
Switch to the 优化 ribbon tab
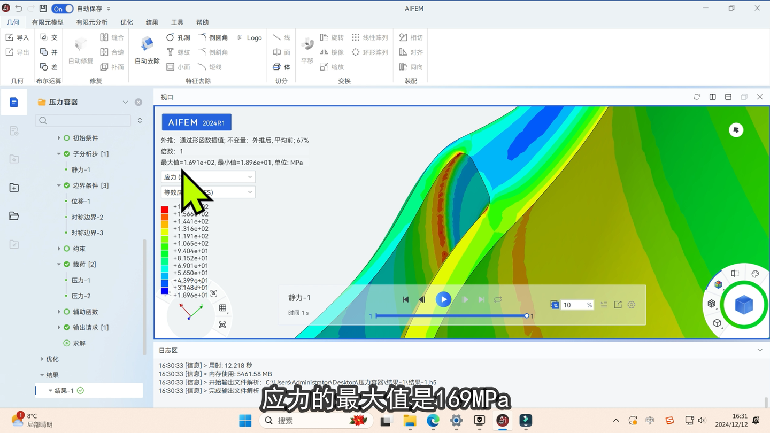click(127, 22)
